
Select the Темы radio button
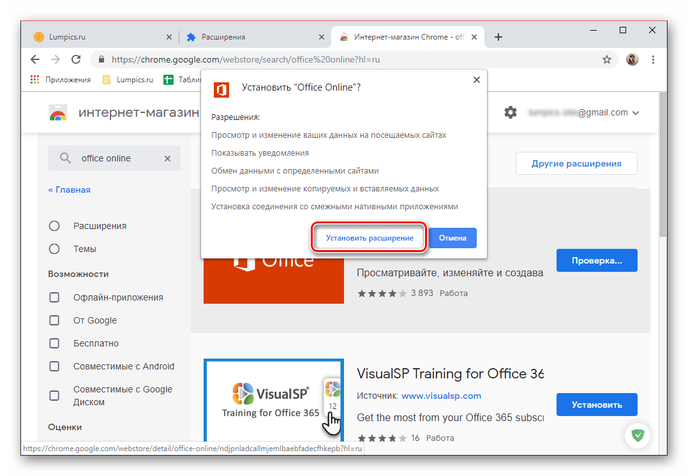pyautogui.click(x=54, y=249)
